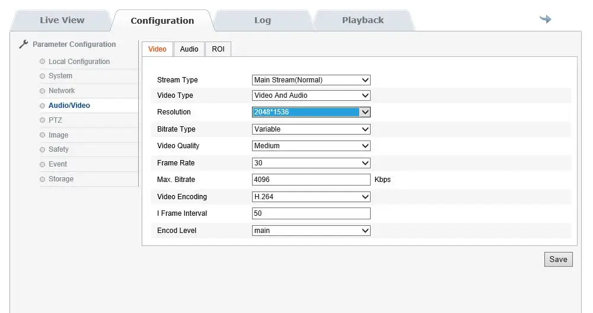Switch to the Audio sub-tab

[x=189, y=49]
